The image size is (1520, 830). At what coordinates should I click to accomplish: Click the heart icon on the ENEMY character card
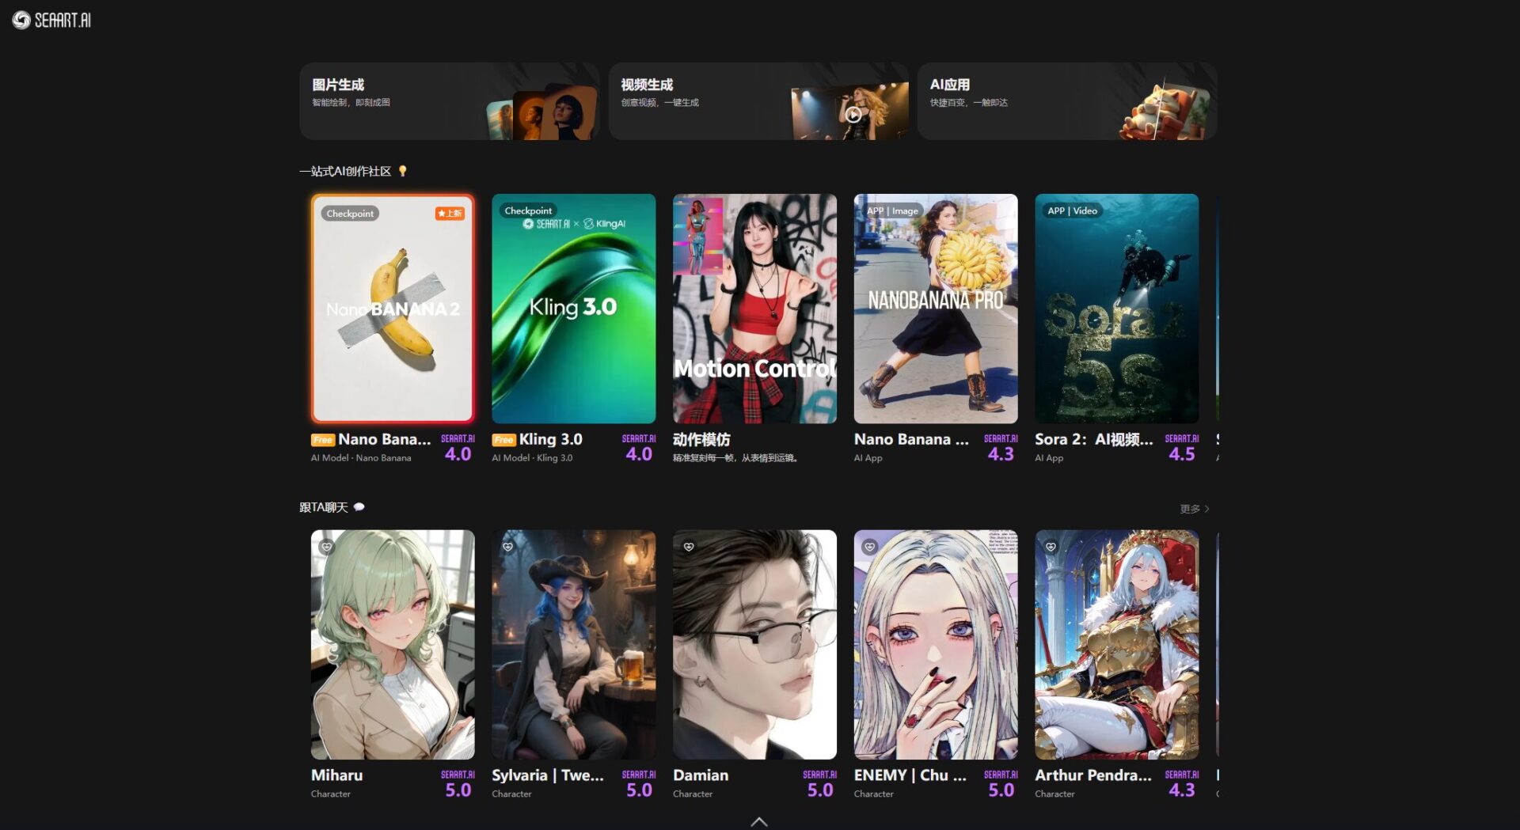870,547
